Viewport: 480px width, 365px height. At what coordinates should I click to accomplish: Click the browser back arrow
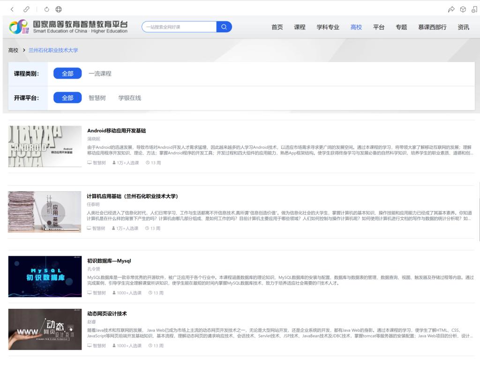12,9
